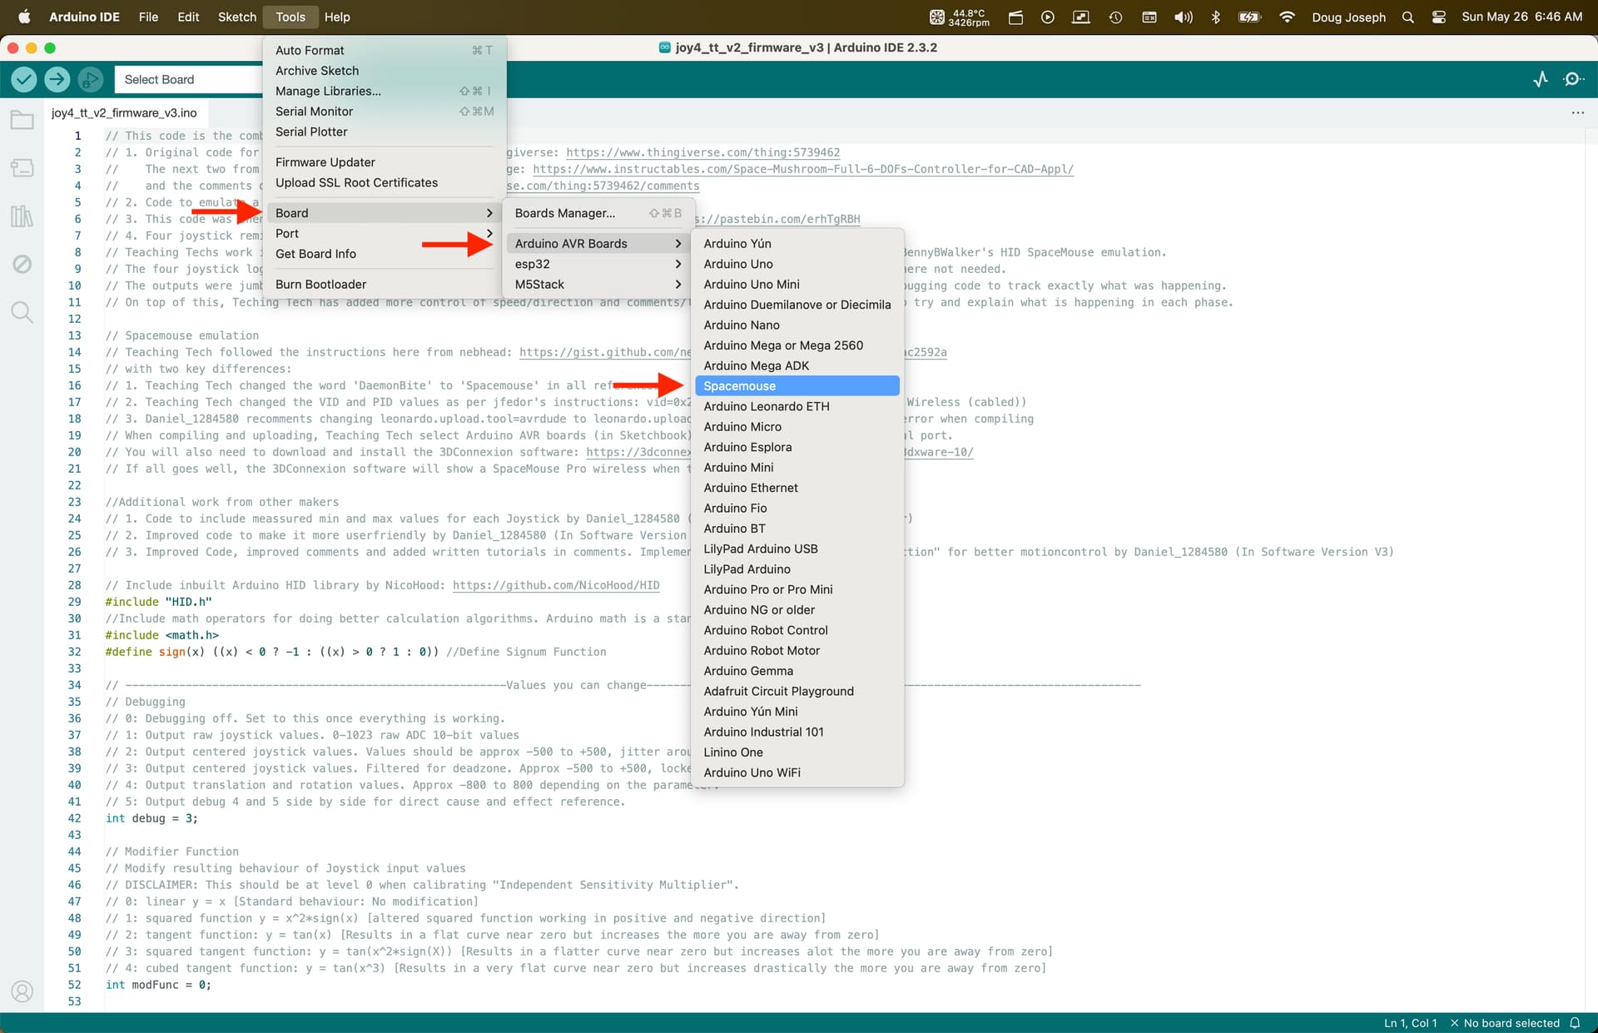Click the Time Machine clock icon in menu bar
This screenshot has width=1598, height=1033.
[1115, 17]
